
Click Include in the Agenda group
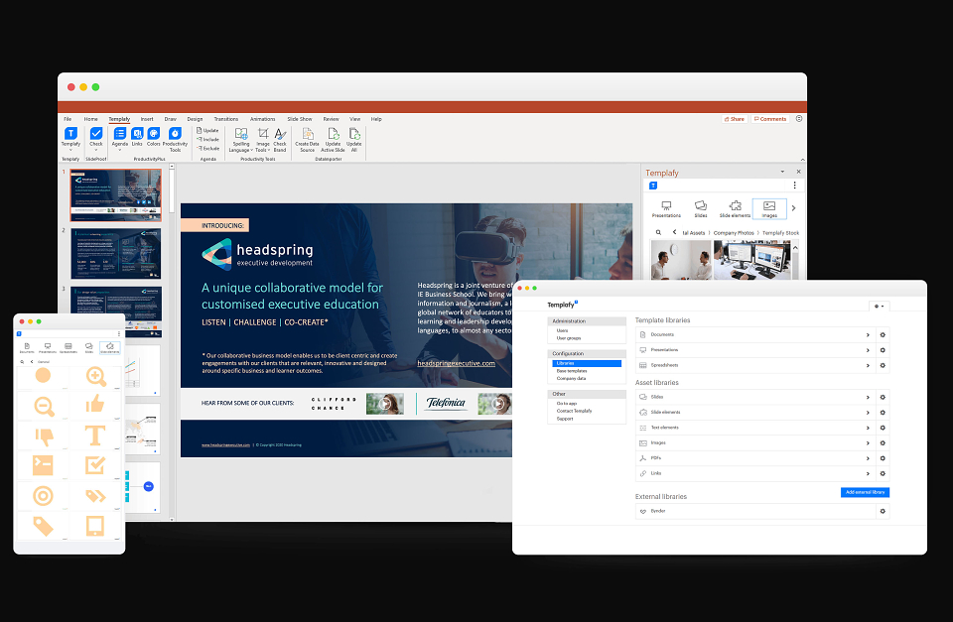[207, 139]
